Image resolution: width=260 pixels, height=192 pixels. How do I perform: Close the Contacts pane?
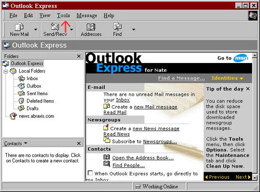click(x=79, y=144)
